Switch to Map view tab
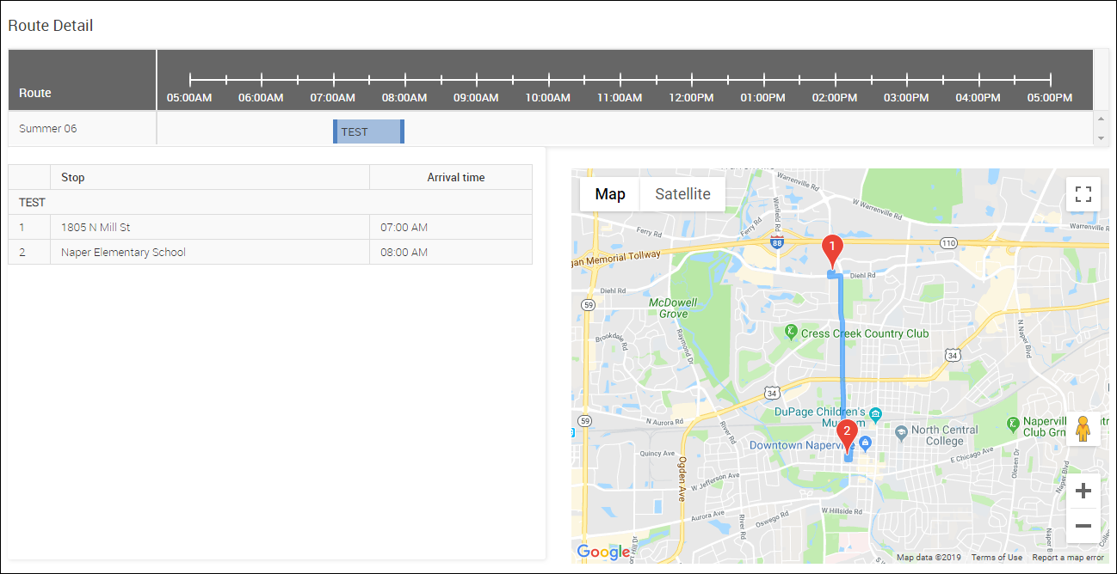This screenshot has width=1117, height=574. coord(610,194)
